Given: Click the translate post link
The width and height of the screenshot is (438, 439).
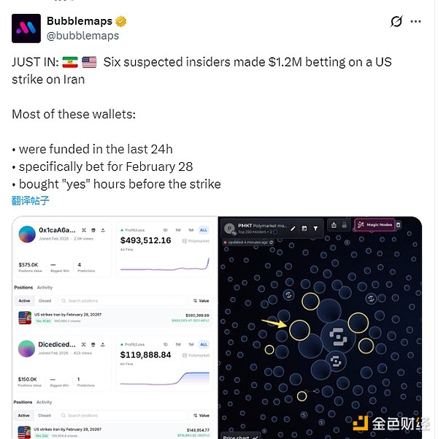Looking at the screenshot, I should [31, 201].
